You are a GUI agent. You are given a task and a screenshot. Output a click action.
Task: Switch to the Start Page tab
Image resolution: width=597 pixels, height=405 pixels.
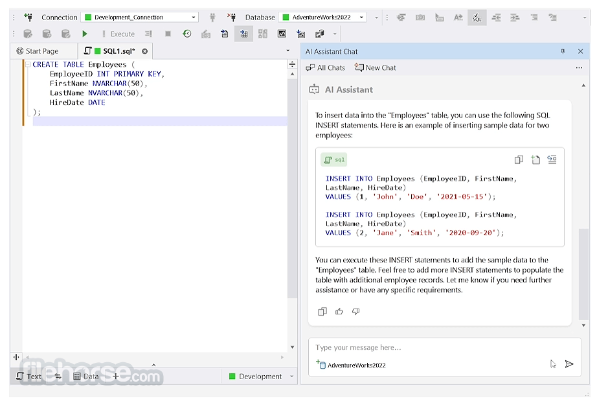[38, 51]
